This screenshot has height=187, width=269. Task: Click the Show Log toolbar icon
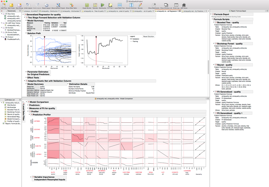176,5
